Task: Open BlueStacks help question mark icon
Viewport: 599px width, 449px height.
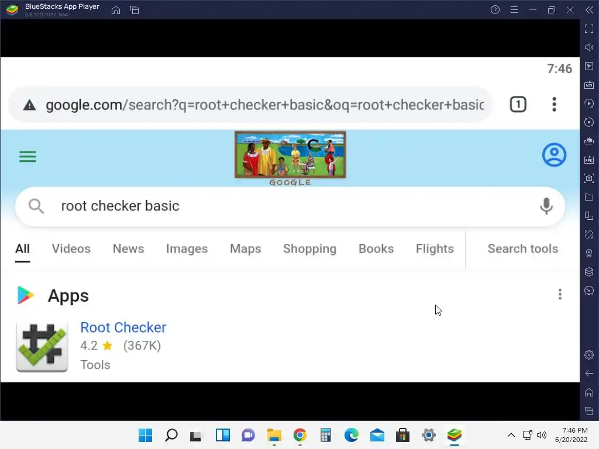Action: [495, 10]
